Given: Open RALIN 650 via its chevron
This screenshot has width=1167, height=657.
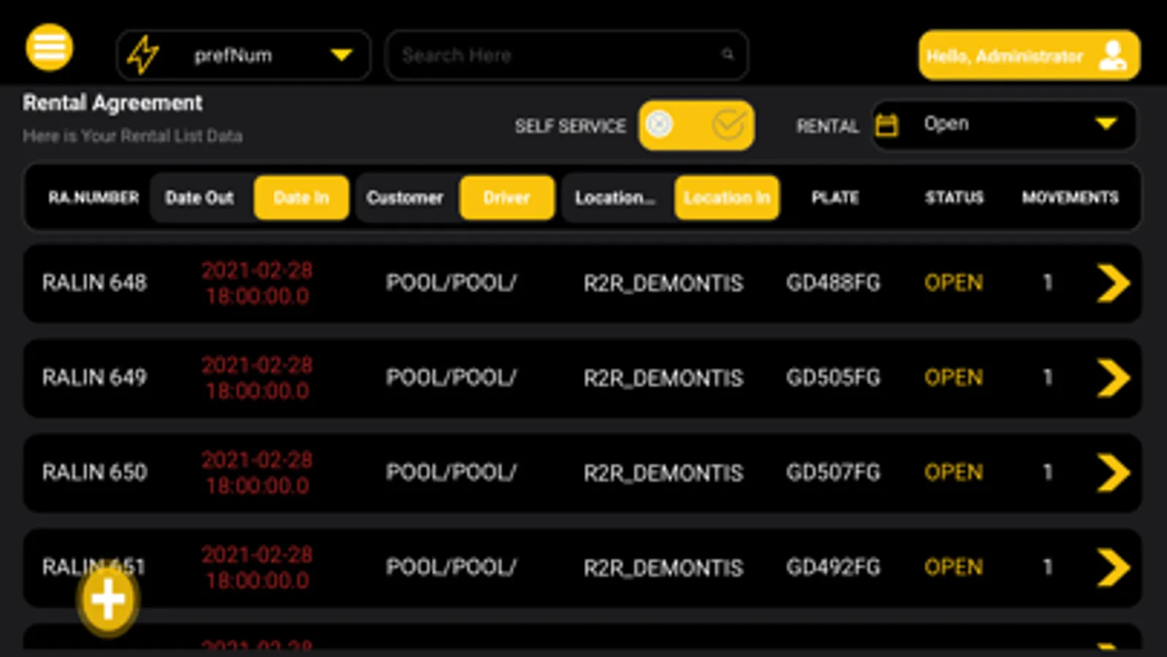Looking at the screenshot, I should coord(1113,473).
